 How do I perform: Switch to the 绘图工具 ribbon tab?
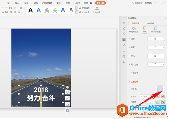(88, 3)
